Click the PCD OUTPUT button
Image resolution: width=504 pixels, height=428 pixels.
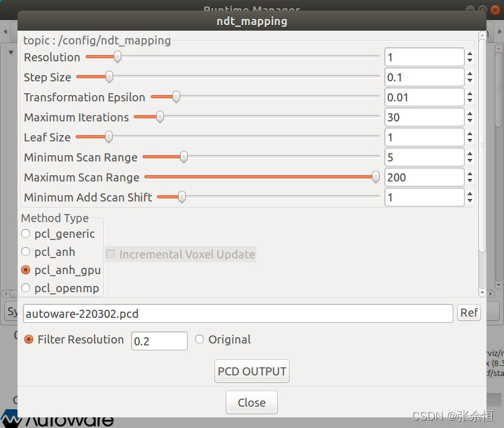(x=251, y=371)
